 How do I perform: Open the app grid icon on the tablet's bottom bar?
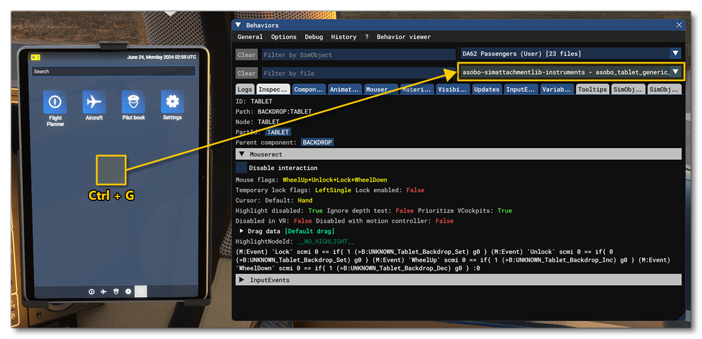click(x=140, y=291)
